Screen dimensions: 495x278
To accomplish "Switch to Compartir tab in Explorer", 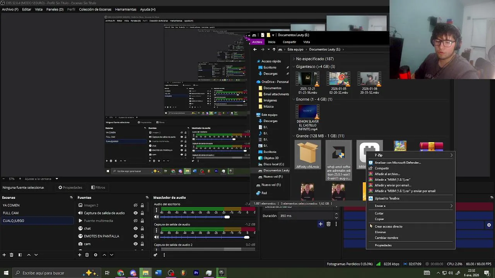I will pos(289,42).
